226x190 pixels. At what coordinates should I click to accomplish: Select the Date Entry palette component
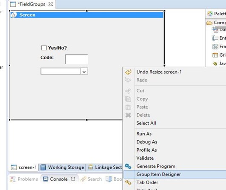pyautogui.click(x=219, y=30)
